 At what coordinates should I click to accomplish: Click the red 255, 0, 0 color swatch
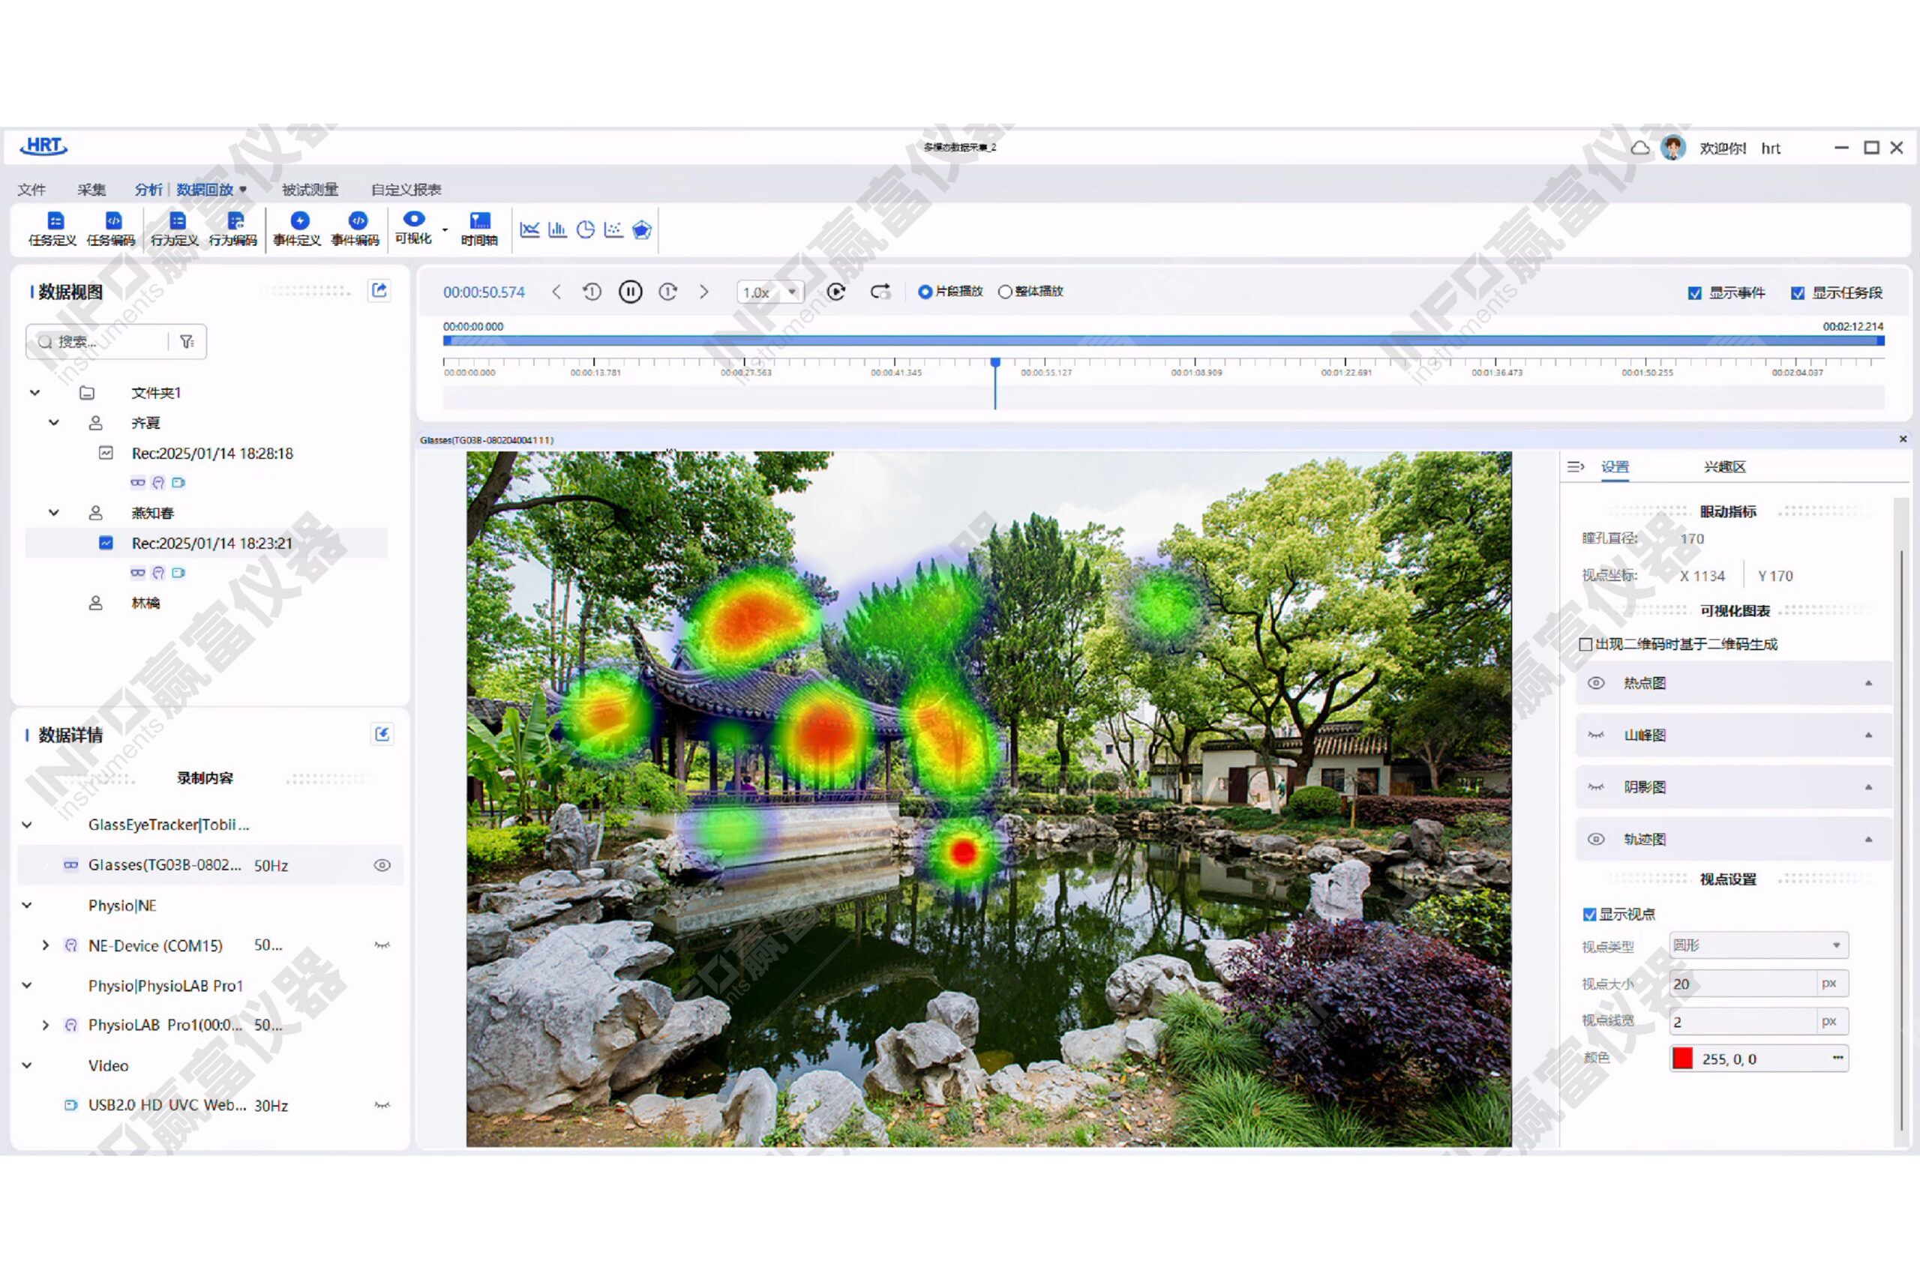point(1682,1059)
